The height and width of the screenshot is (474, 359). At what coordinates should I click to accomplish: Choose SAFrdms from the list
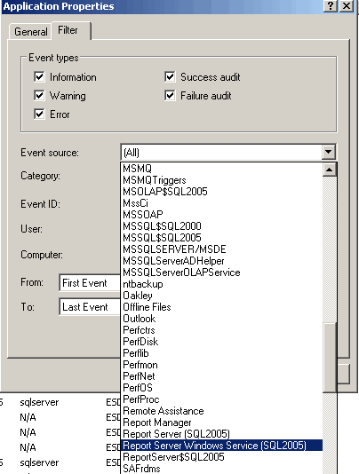(222, 469)
